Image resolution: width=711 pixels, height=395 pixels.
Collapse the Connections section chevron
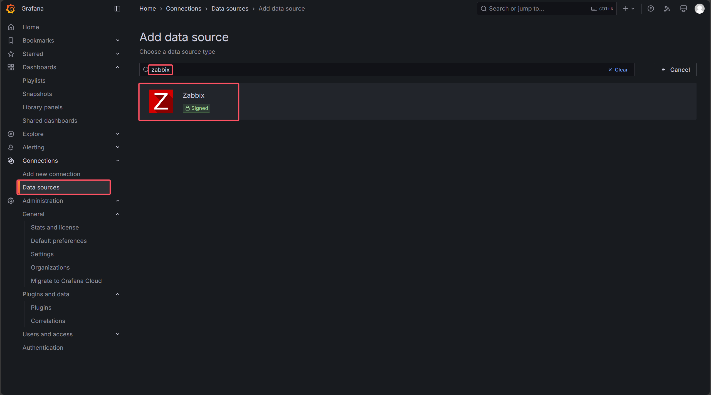[x=118, y=161]
